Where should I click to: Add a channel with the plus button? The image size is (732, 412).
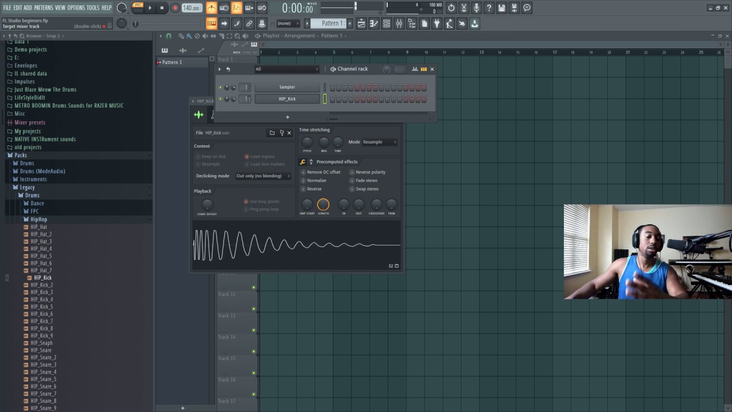pos(288,117)
